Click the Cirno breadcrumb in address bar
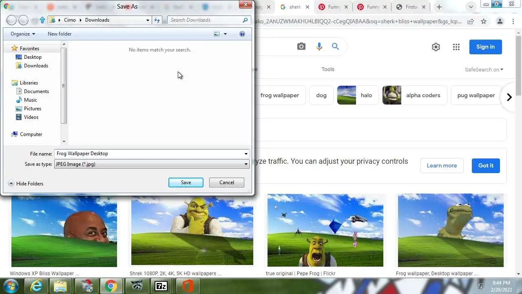The height and width of the screenshot is (294, 522). click(x=70, y=20)
